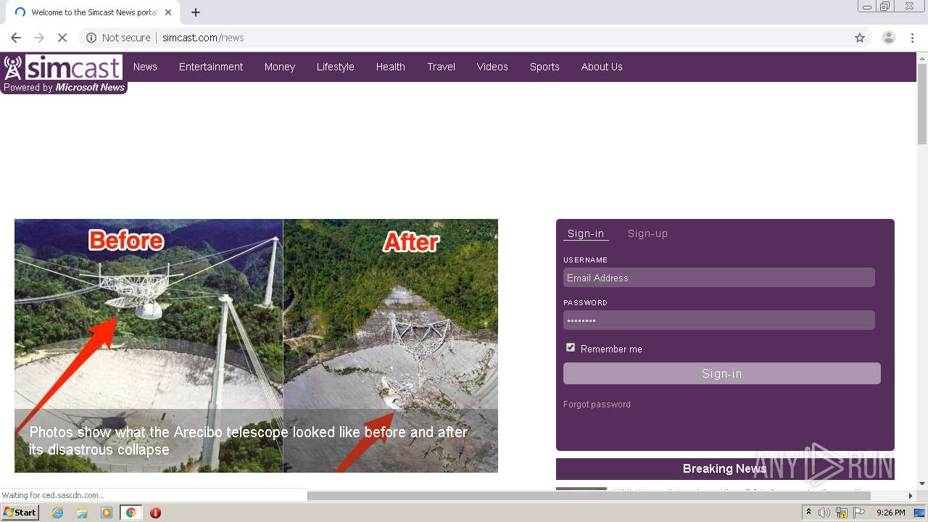Screen dimensions: 928x522
Task: Open the Travel section
Action: point(442,67)
